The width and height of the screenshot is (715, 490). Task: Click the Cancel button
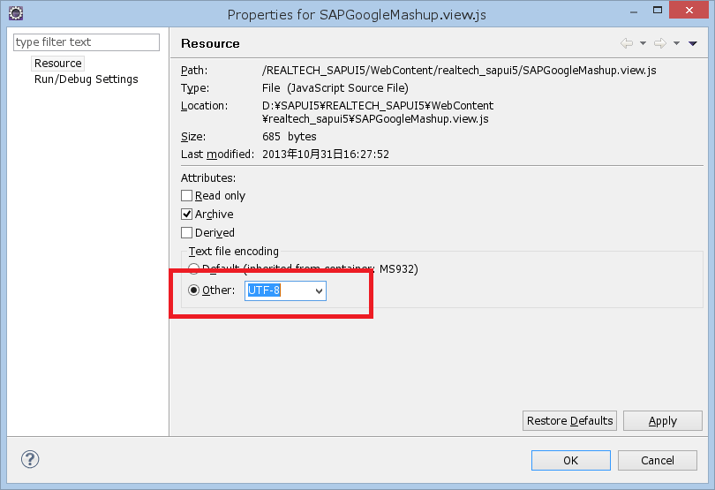(658, 460)
